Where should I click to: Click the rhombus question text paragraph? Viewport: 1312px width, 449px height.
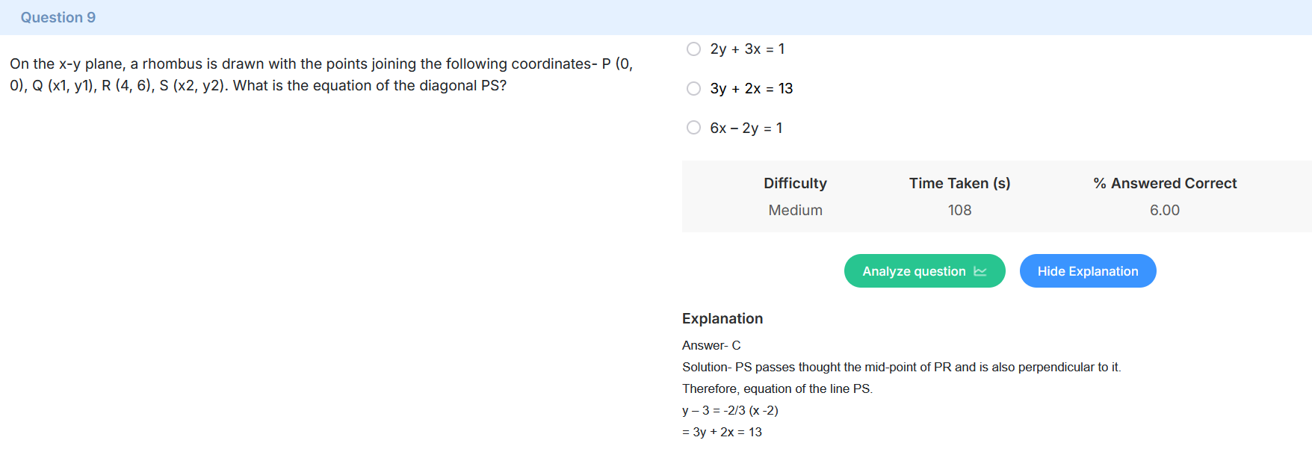(x=321, y=75)
